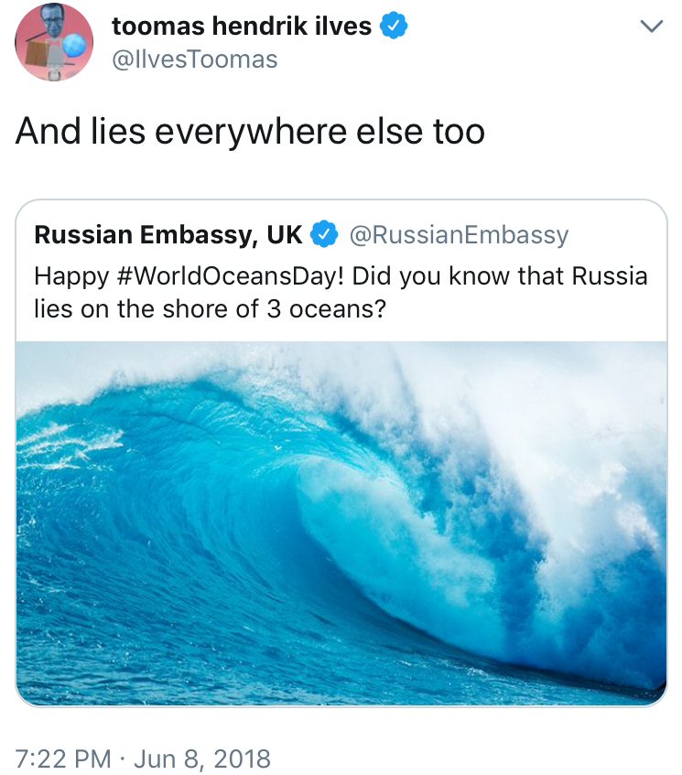Visit the @IlvesToomas handle
This screenshot has height=775, width=682.
194,59
